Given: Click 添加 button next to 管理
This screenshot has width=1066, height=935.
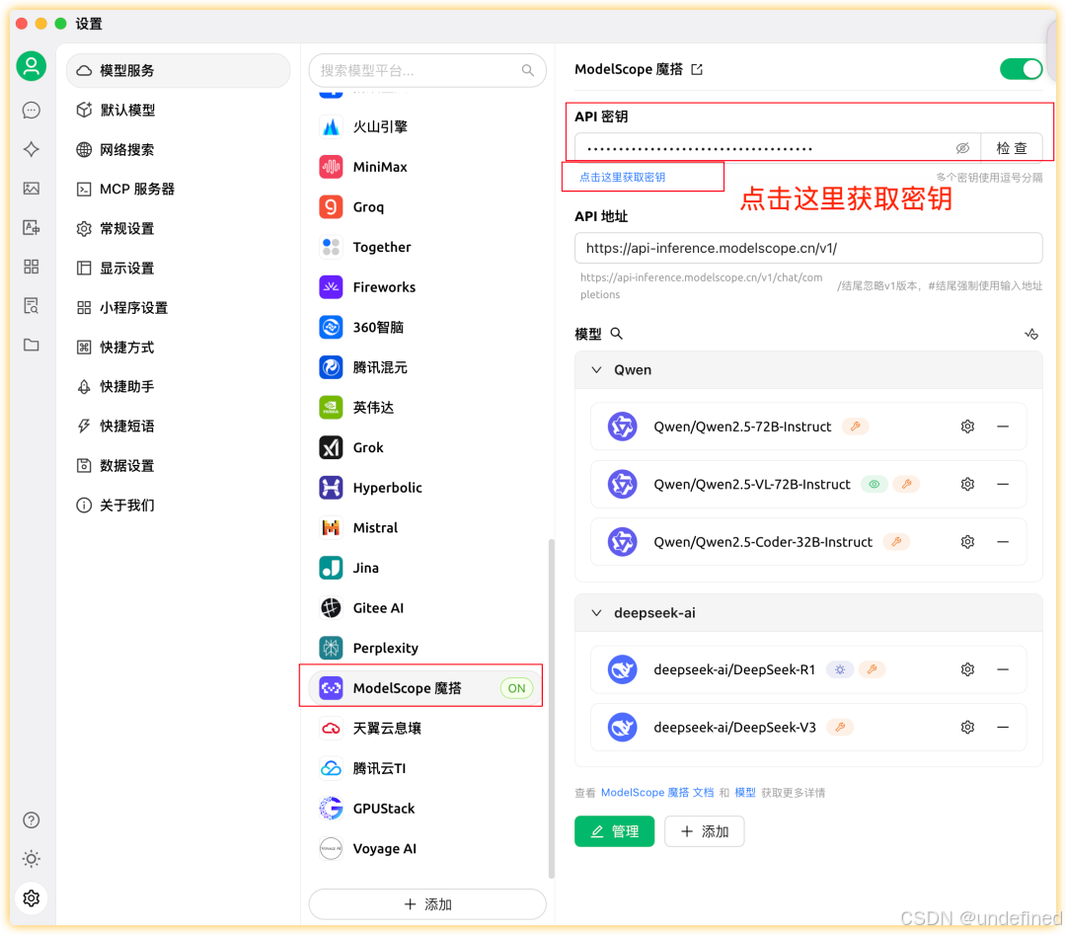Looking at the screenshot, I should (x=705, y=831).
